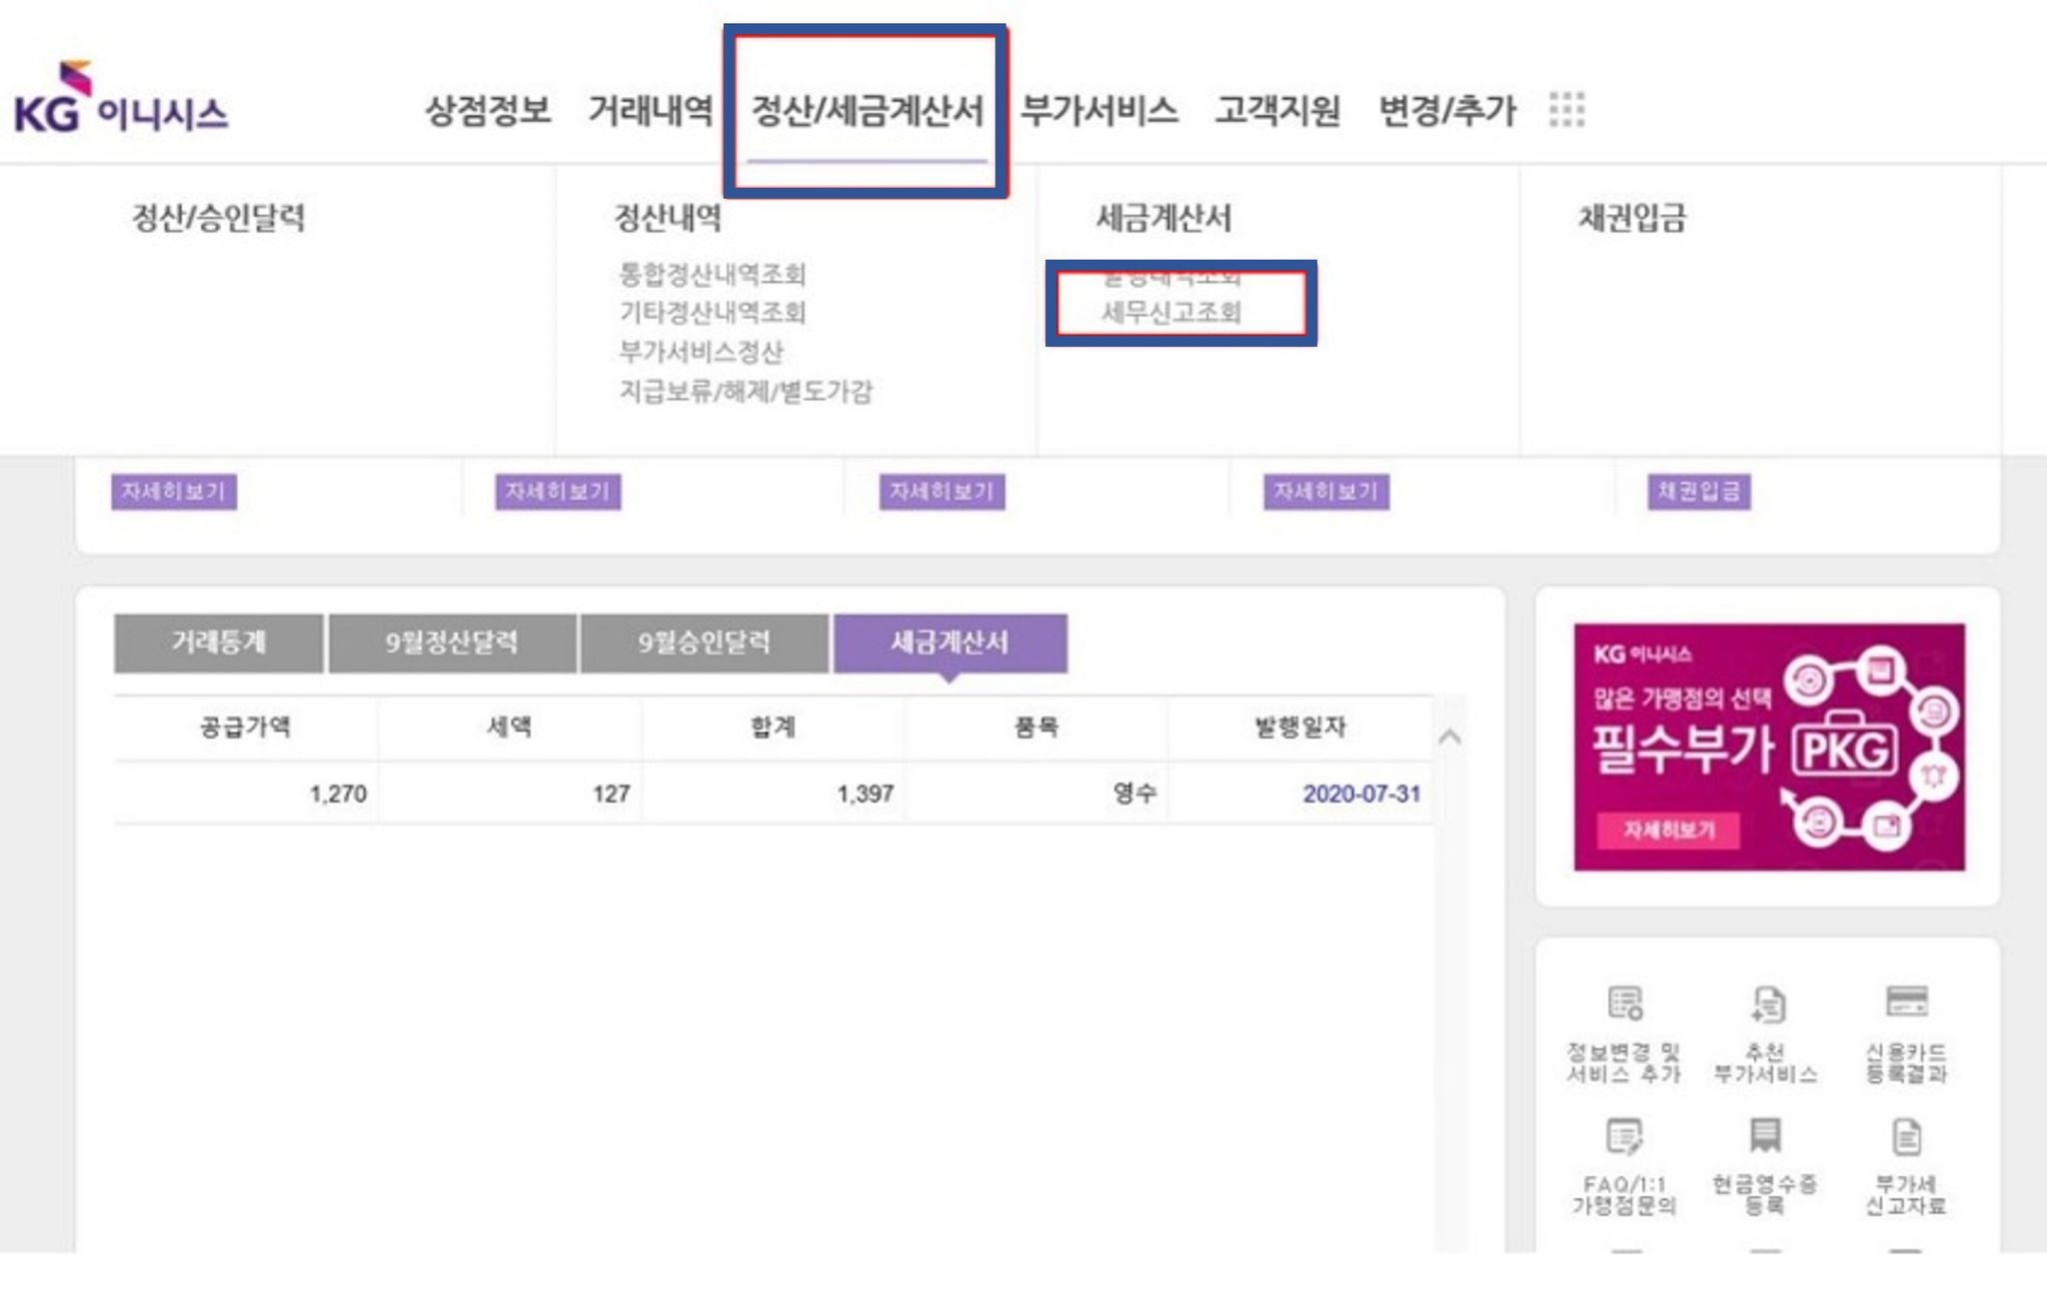Open the 정산/세금계산서 top menu

(x=867, y=110)
